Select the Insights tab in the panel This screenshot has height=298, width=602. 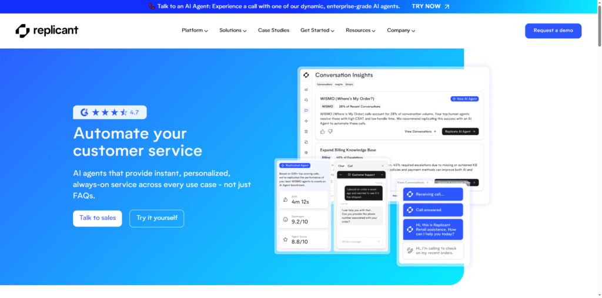coord(339,84)
